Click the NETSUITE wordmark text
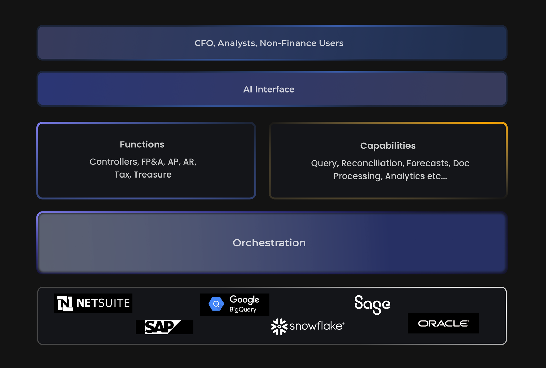Image resolution: width=546 pixels, height=368 pixels. (x=103, y=303)
